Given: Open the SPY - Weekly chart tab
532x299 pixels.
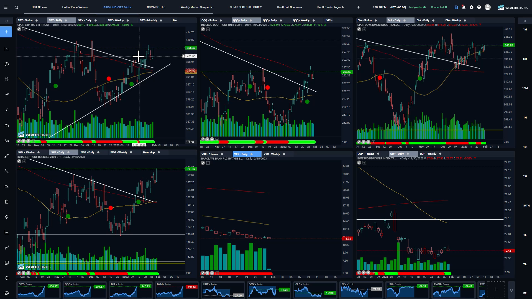Looking at the screenshot, I should tap(116, 20).
